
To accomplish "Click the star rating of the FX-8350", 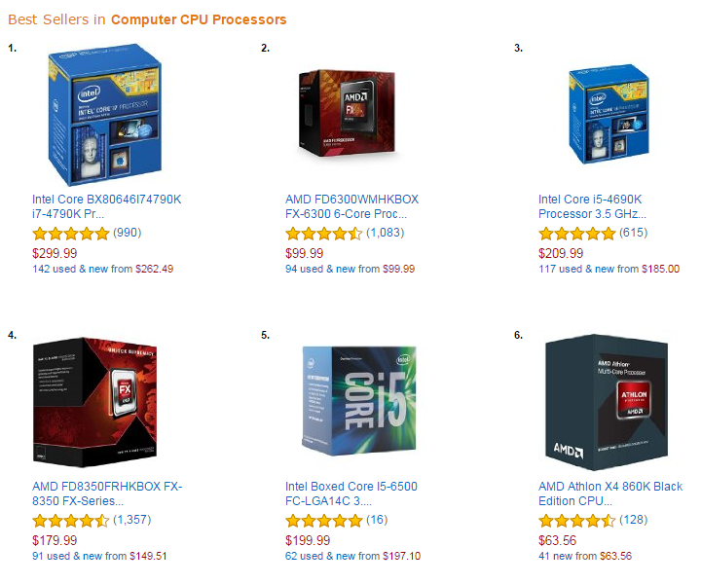I will pyautogui.click(x=71, y=521).
